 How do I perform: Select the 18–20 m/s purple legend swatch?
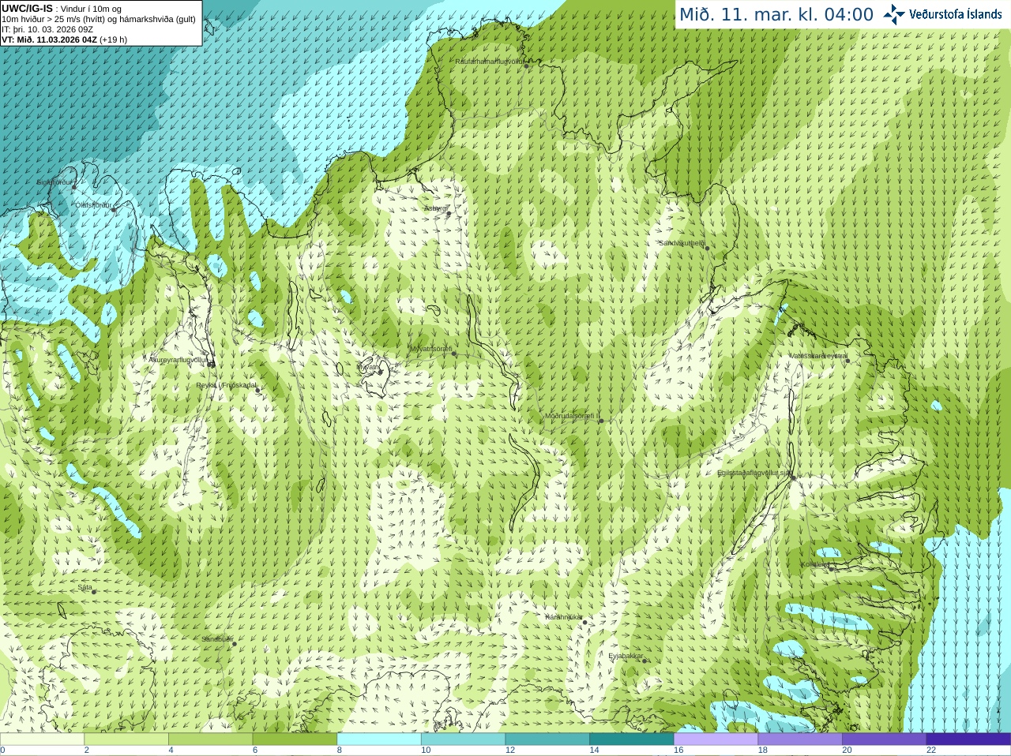(800, 739)
